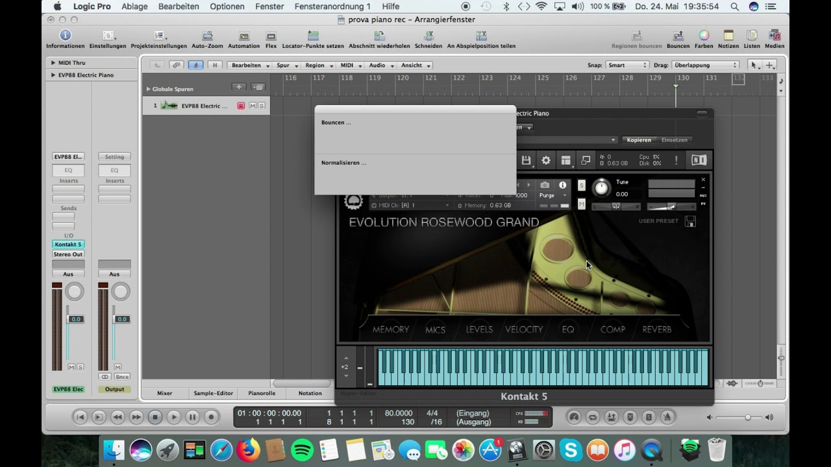Open the Region local menu

318,65
